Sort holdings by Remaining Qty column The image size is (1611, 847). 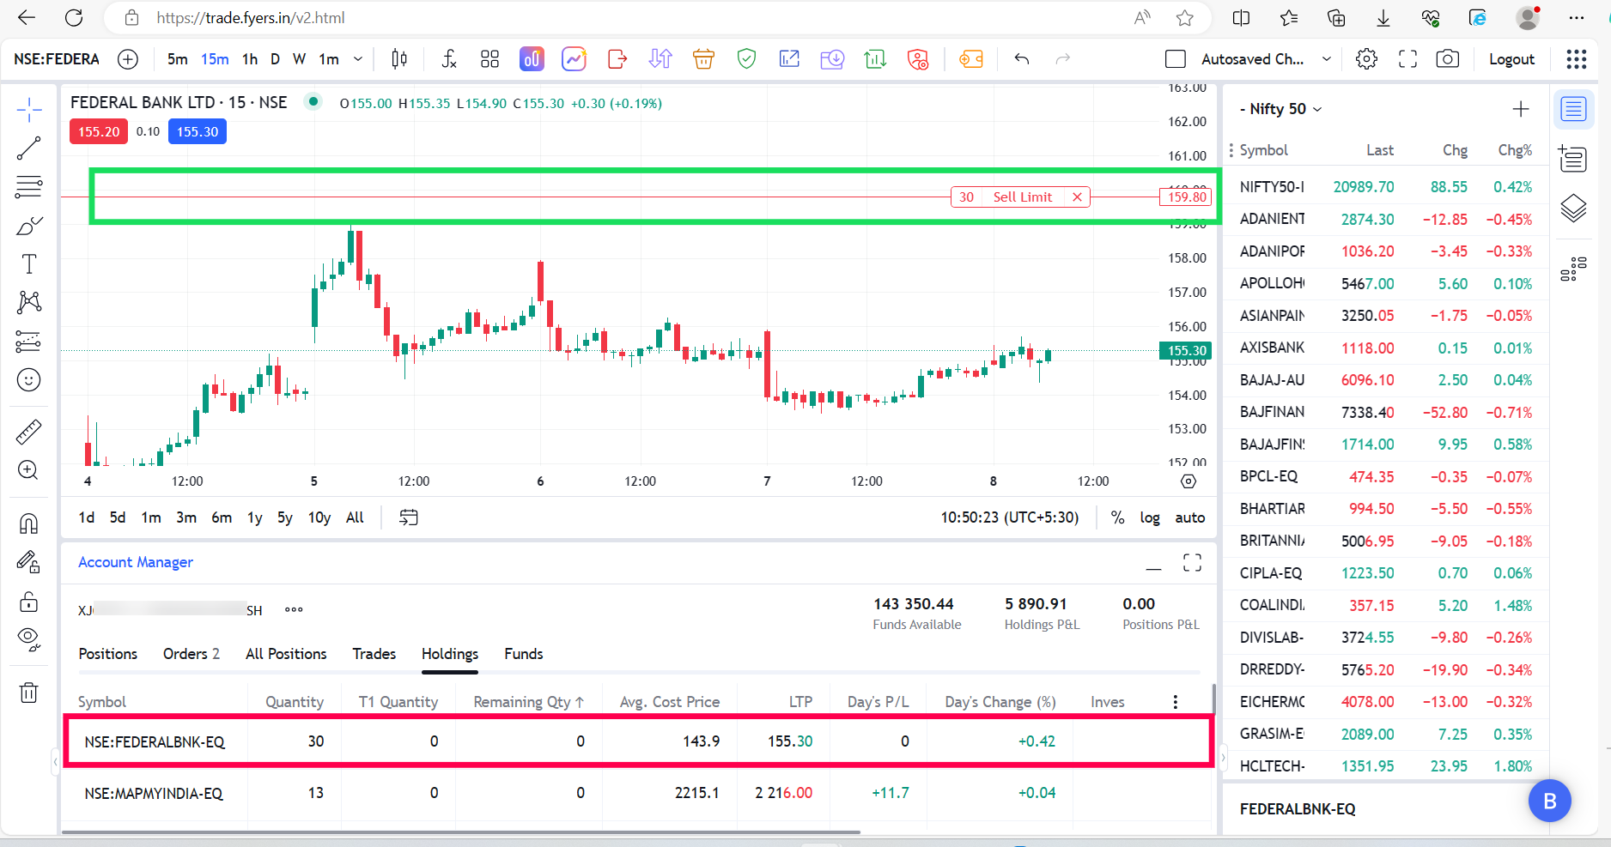[528, 702]
